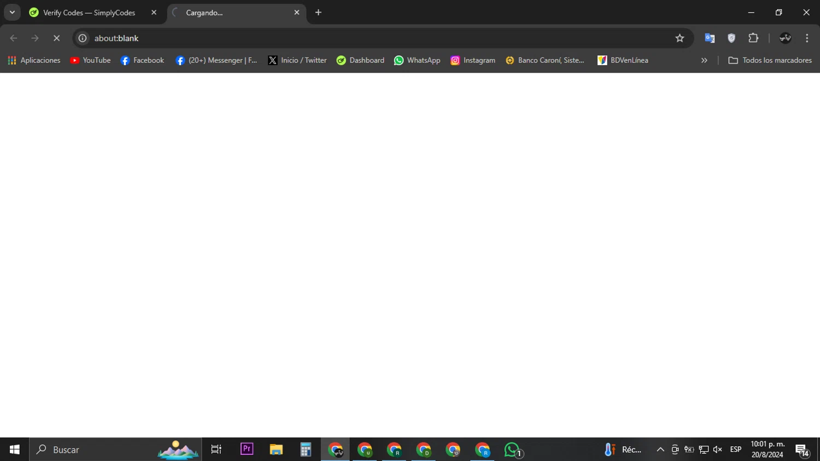View site information icon in address bar

tap(83, 38)
